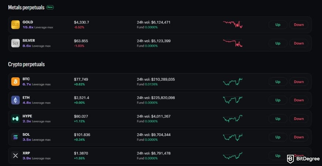Click XRP 24h vol $8,791,478
322x166 pixels.
(x=154, y=153)
